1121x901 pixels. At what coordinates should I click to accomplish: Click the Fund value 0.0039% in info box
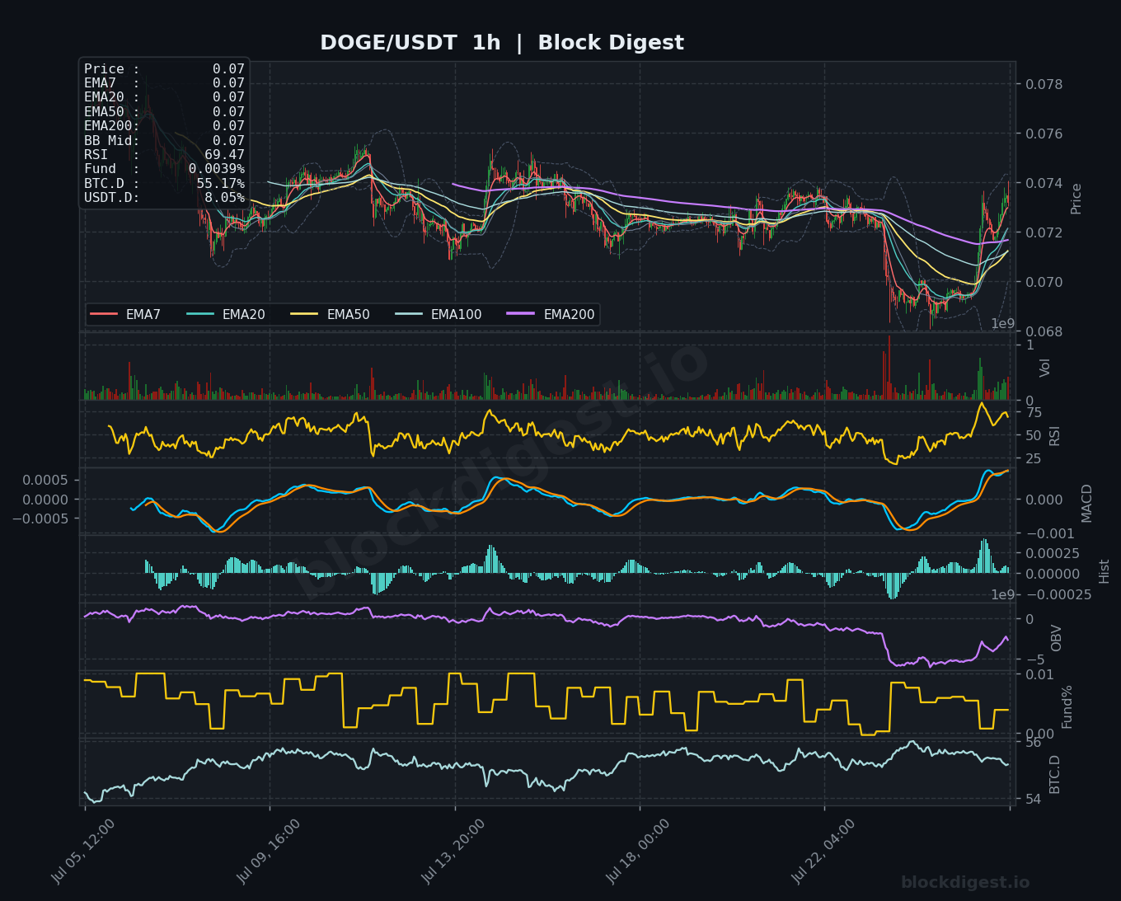(x=217, y=169)
